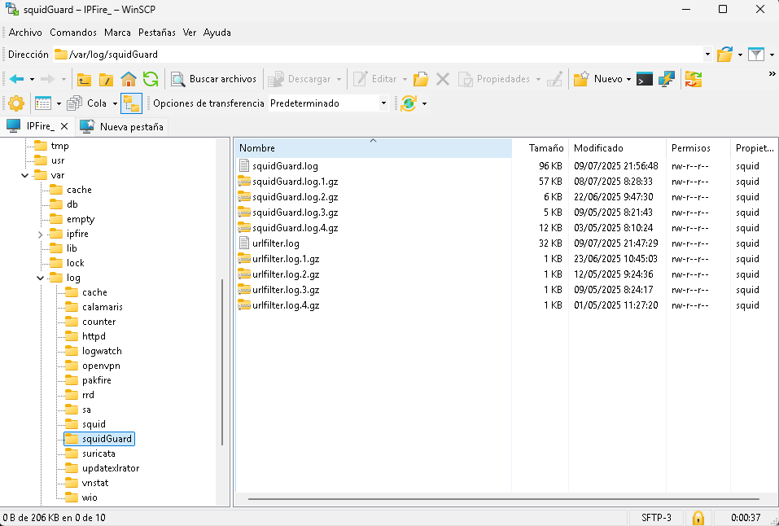Click the view style list icon

click(42, 103)
